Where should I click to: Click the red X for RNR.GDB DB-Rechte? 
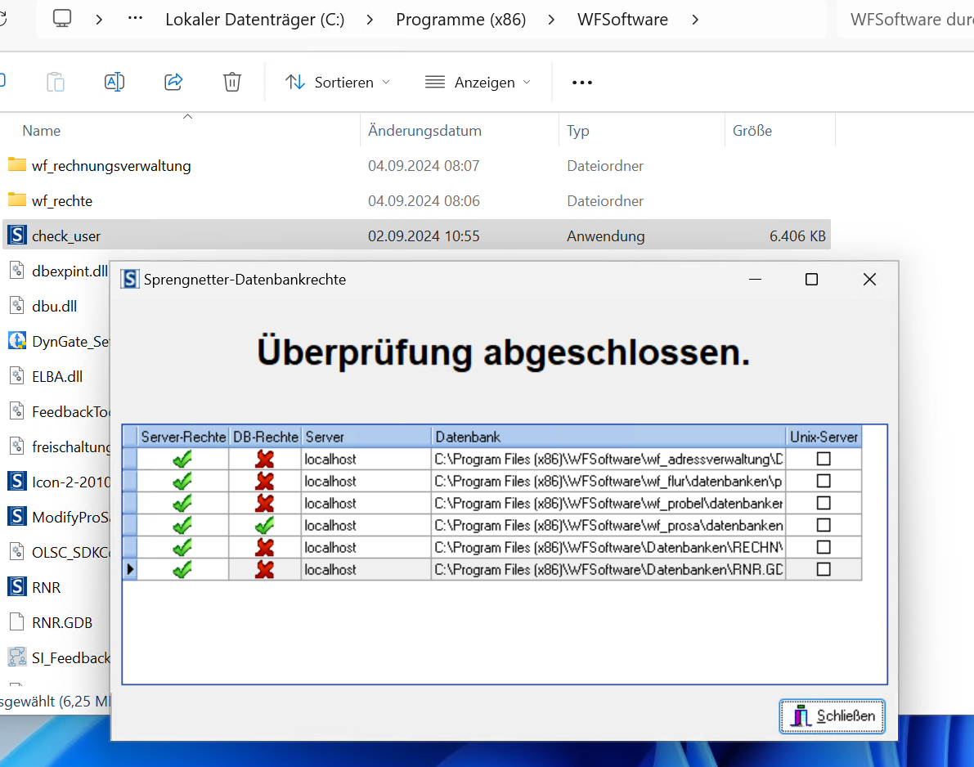(x=265, y=569)
